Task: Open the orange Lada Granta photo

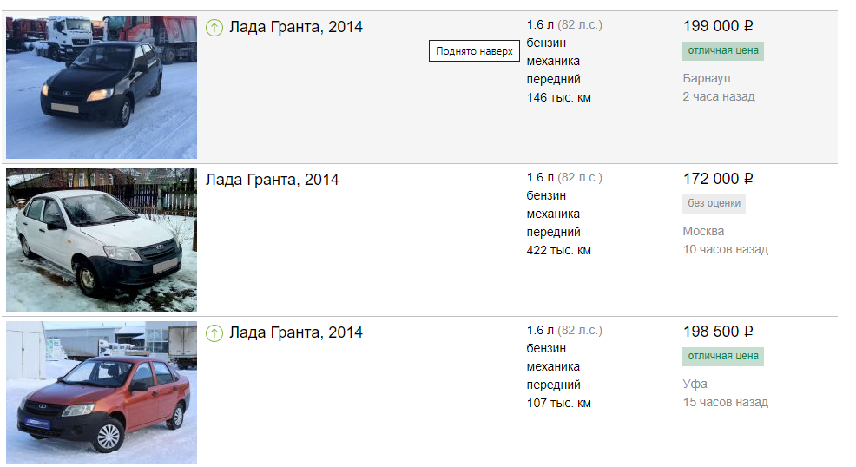Action: [x=102, y=392]
